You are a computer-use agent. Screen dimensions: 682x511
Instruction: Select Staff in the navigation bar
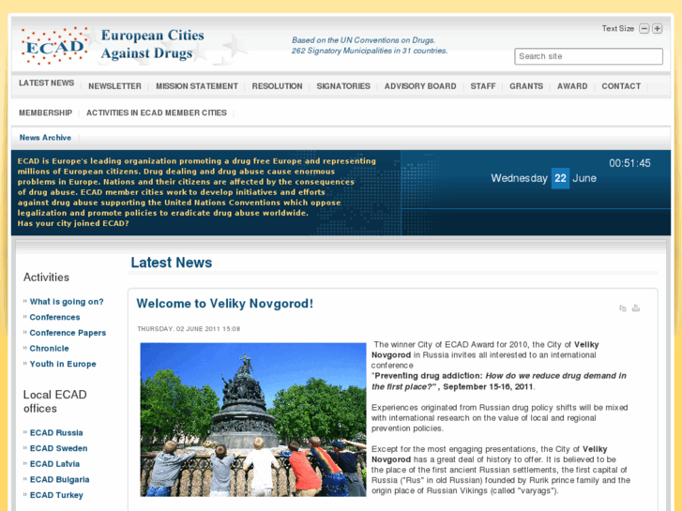483,86
